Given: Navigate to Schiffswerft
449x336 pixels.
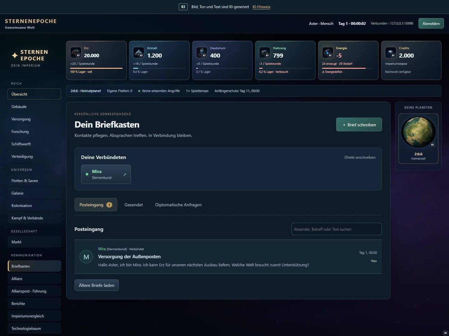Looking at the screenshot, I should pos(34,144).
